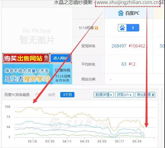Image resolution: width=165 pixels, height=148 pixels.
Task: Click the 03/30 date on chart axis
Action: [x=50, y=141]
